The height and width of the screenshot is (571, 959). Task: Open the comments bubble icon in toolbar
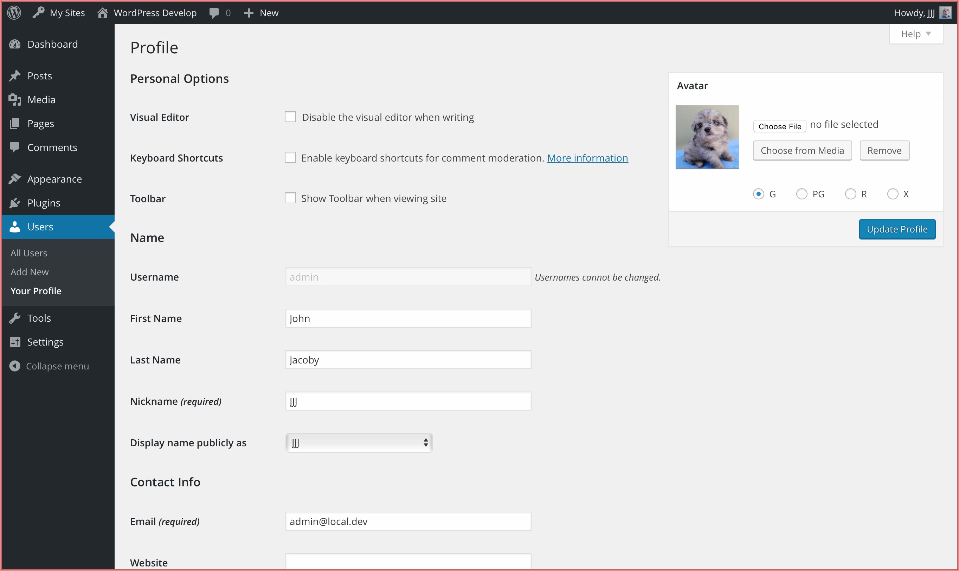tap(214, 13)
